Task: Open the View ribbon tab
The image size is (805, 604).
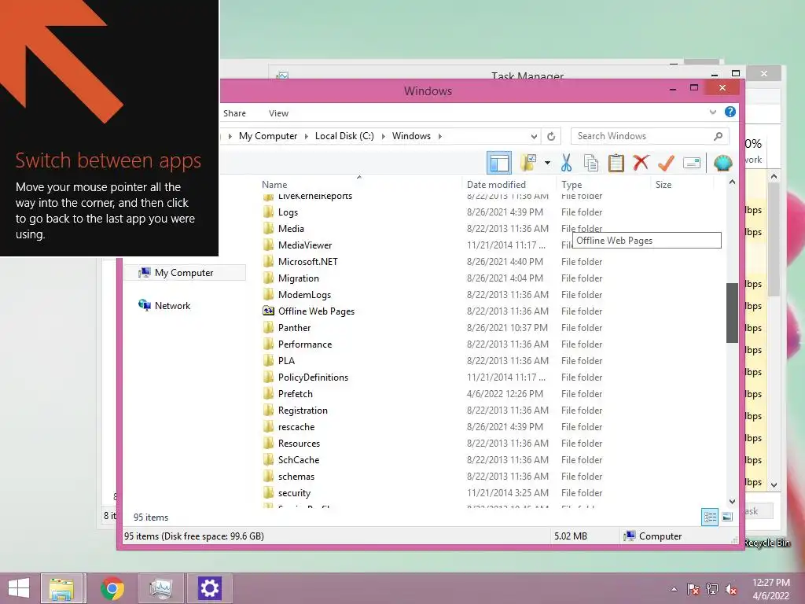Action: coord(278,113)
